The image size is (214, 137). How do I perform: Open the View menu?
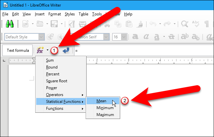[x=27, y=14]
